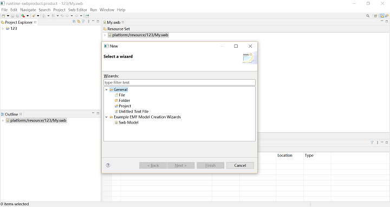Expand the platform resource in editor
This screenshot has height=207, width=390.
point(105,35)
